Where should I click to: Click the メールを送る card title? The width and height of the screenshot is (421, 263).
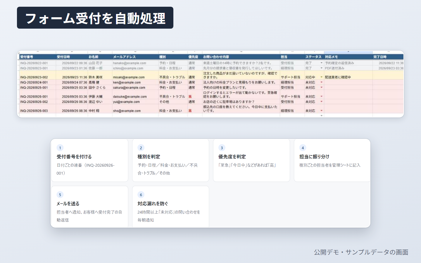[68, 204]
